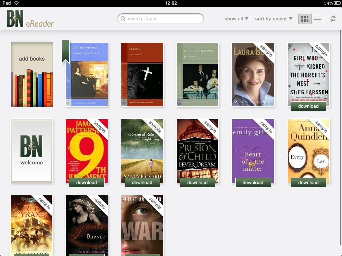Open the B&N welcome guide
342x256 pixels.
32,151
